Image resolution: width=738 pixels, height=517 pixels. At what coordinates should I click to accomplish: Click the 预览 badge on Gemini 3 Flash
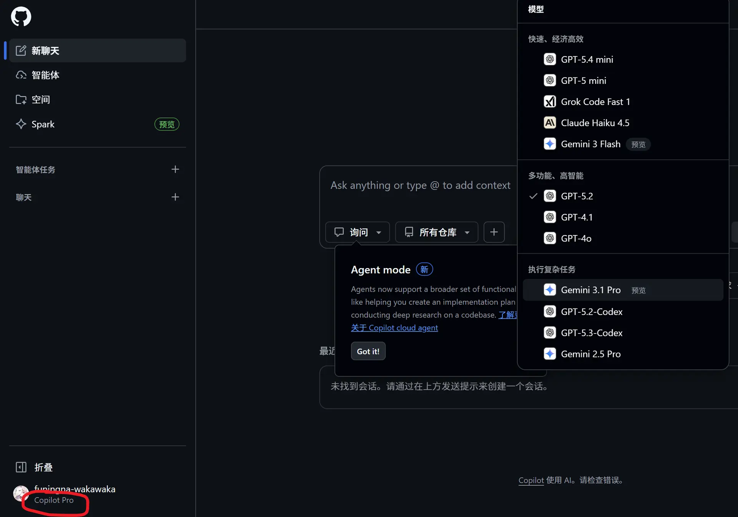coord(638,144)
